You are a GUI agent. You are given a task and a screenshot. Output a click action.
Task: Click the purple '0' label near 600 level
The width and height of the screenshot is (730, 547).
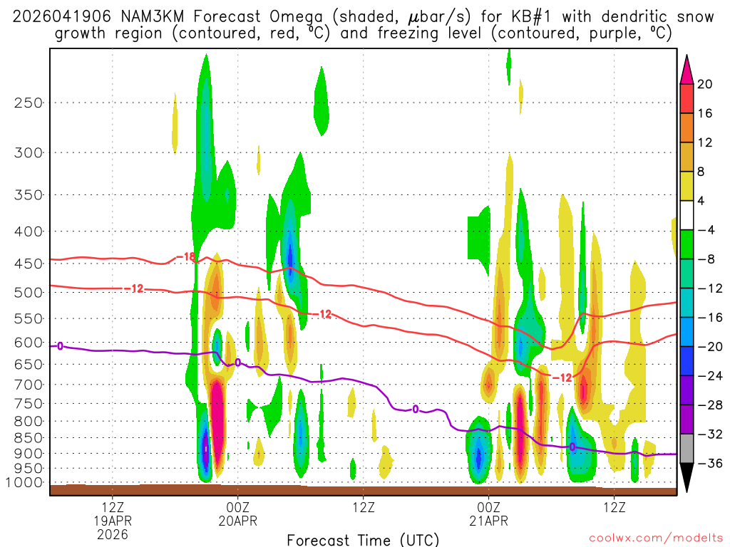[60, 346]
